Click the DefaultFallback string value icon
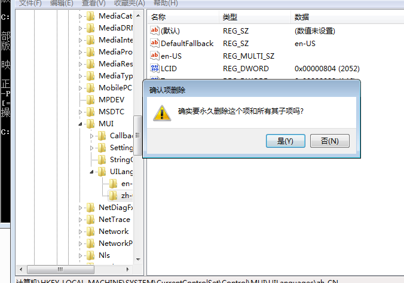The height and width of the screenshot is (283, 404). click(x=155, y=43)
